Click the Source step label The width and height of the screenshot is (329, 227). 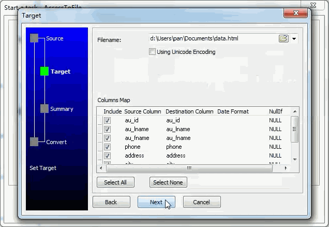click(x=54, y=38)
